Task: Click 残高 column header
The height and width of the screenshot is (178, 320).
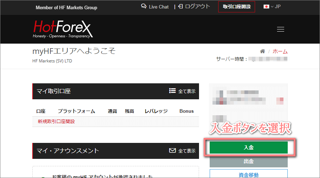Action: pyautogui.click(x=129, y=111)
